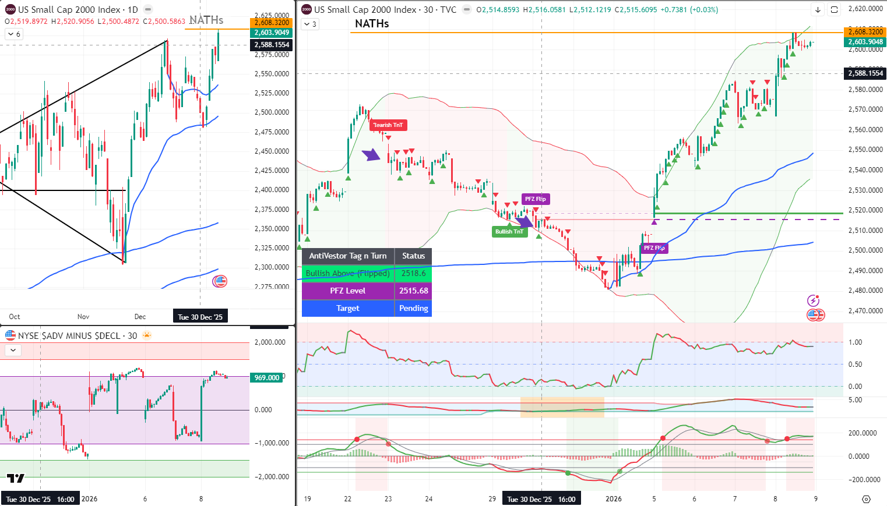Click the pre-market sun icon on the NYSE chart
Screen dimensions: 887x506
coord(146,335)
